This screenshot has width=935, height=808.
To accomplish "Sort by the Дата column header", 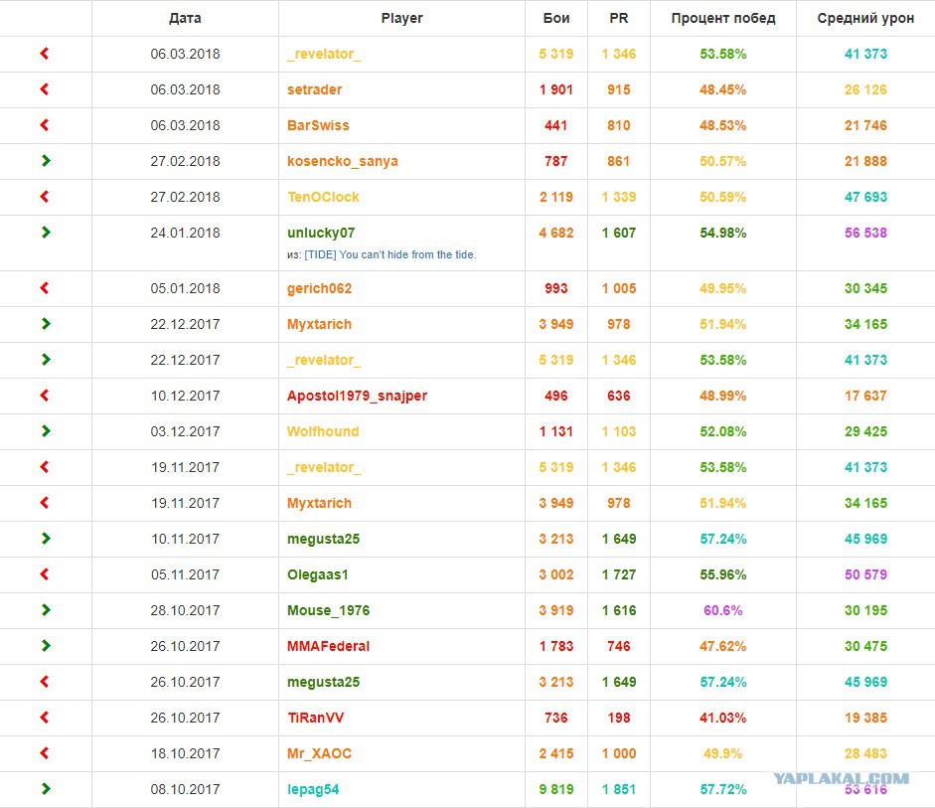I will (185, 19).
